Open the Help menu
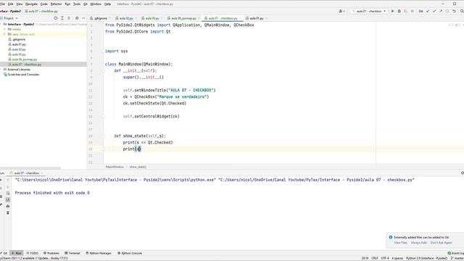The image size is (464, 261). (108, 4)
